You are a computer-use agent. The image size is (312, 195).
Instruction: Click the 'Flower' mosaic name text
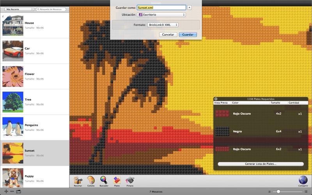(x=30, y=74)
